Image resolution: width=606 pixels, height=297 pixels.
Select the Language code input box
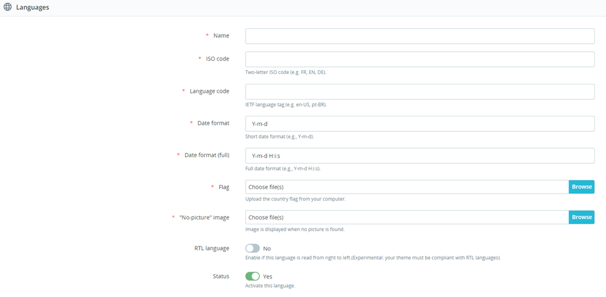(x=420, y=92)
